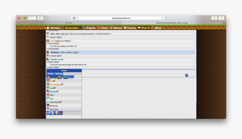Open the Browse dropdown menu
Viewport: 242px width, 139px height.
click(x=56, y=28)
